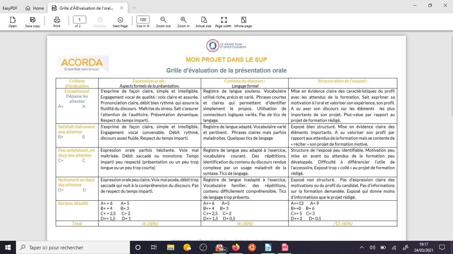453x254 pixels.
Task: Click the Taper ici pour rechercher box
Action: click(x=73, y=247)
